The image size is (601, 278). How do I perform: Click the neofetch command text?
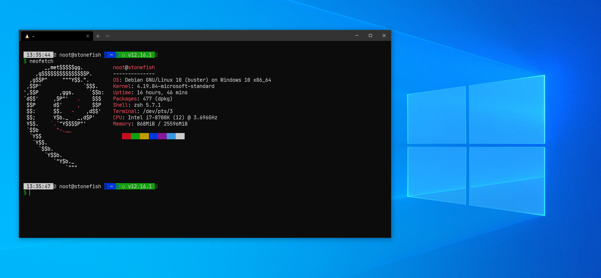click(41, 61)
